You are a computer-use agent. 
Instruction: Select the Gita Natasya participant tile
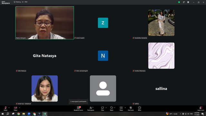(x=45, y=56)
